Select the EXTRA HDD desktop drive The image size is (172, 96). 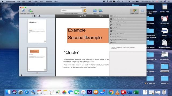coord(164,8)
